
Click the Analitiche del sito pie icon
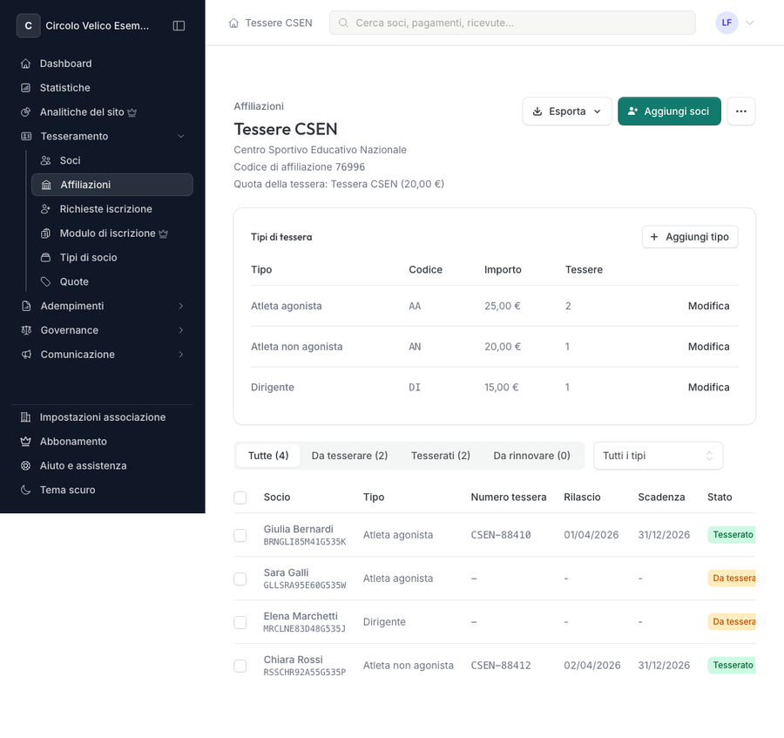tap(25, 112)
